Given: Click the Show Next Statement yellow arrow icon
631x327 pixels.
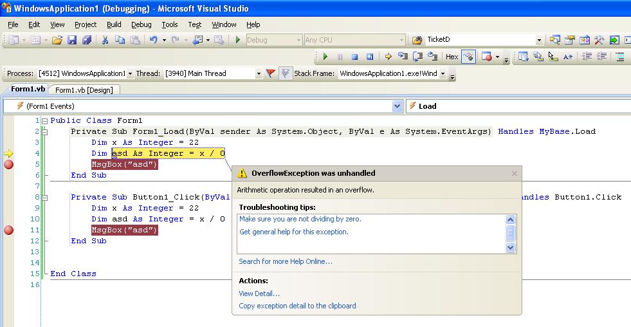Looking at the screenshot, I should [x=388, y=57].
